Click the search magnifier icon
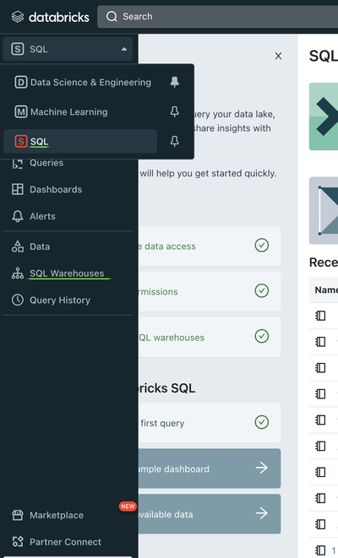This screenshot has width=338, height=558. (112, 16)
